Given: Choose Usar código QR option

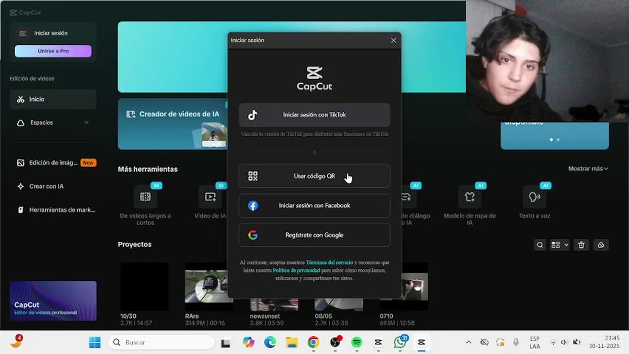Looking at the screenshot, I should [314, 176].
